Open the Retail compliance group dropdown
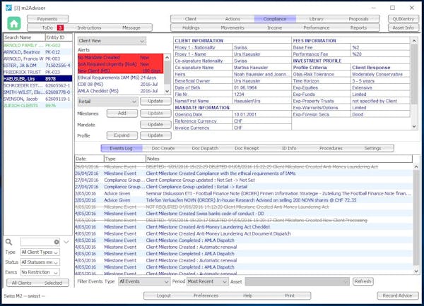Screen dimensions: 424x306 (x=107, y=102)
